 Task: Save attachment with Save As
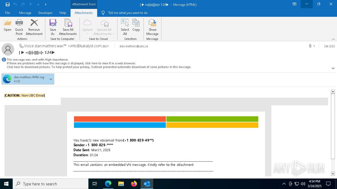pos(53,27)
